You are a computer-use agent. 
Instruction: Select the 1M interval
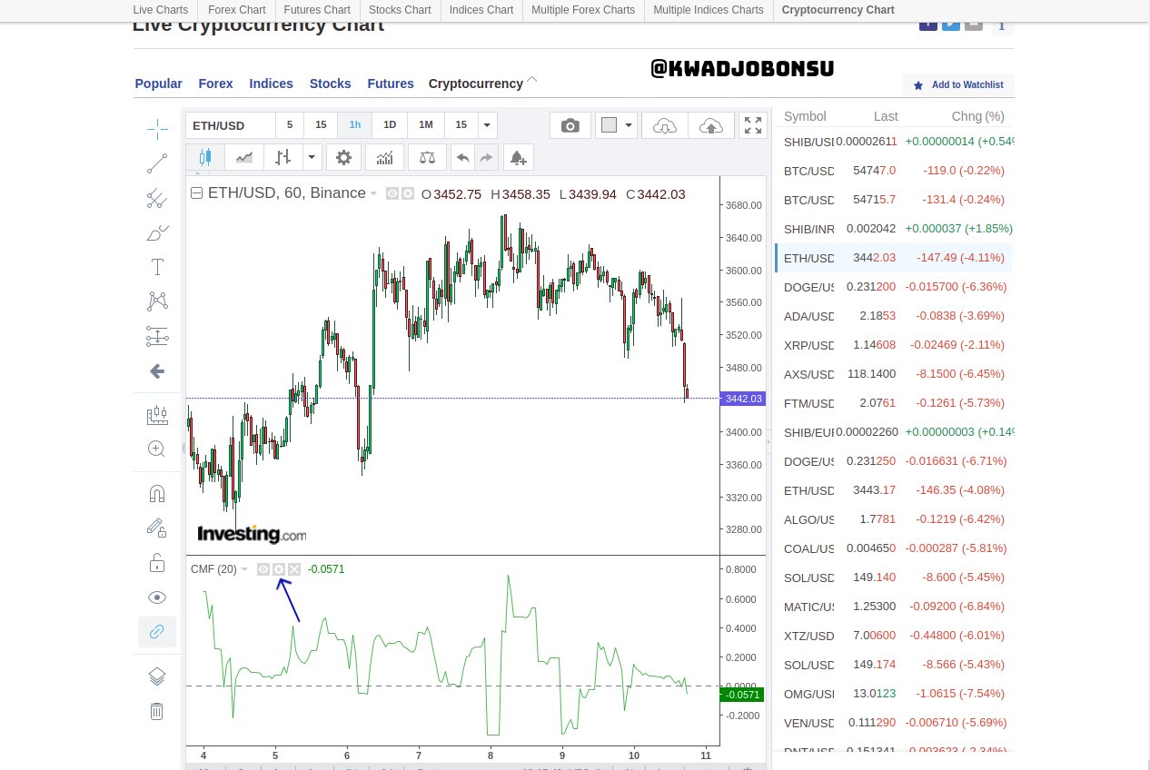(426, 125)
